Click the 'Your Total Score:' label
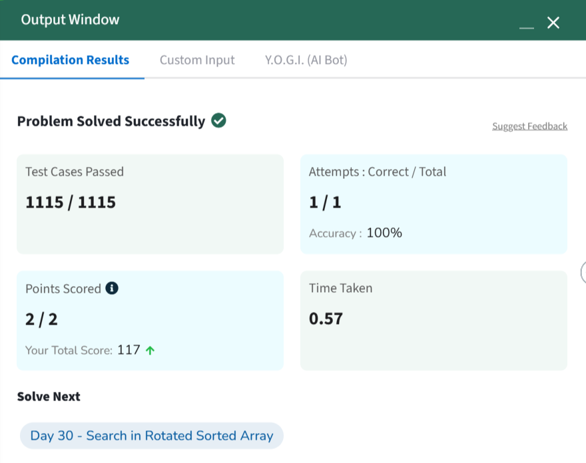The height and width of the screenshot is (463, 586). (69, 350)
